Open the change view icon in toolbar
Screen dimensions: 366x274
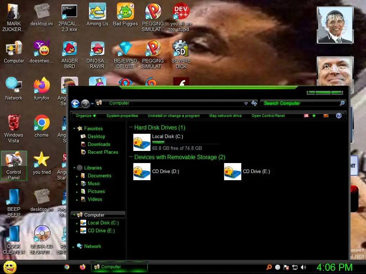tap(306, 116)
